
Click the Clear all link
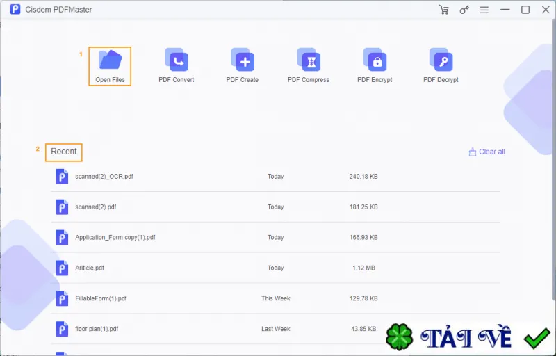(487, 152)
